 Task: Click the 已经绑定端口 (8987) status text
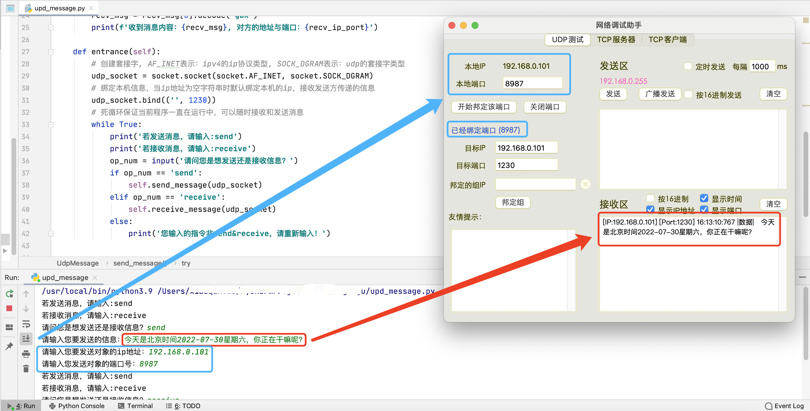[485, 130]
